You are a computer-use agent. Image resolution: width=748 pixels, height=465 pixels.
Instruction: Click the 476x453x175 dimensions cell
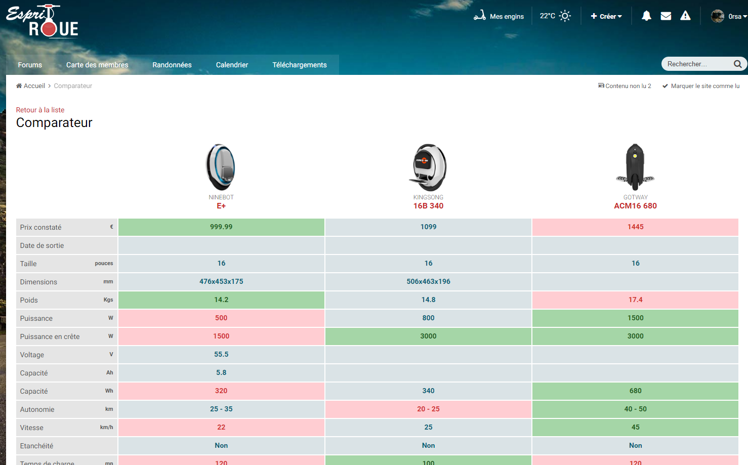[221, 281]
